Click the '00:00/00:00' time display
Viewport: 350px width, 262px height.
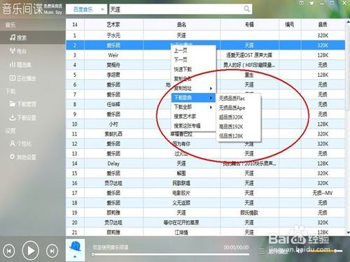236,247
